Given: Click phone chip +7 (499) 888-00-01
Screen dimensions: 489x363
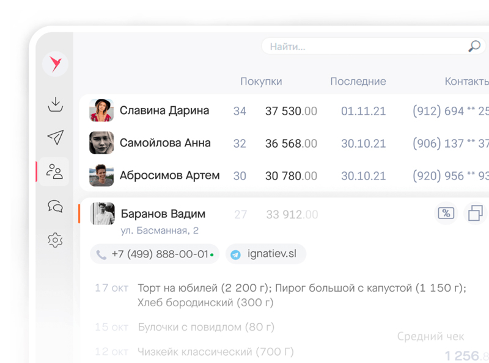Looking at the screenshot, I should (155, 254).
